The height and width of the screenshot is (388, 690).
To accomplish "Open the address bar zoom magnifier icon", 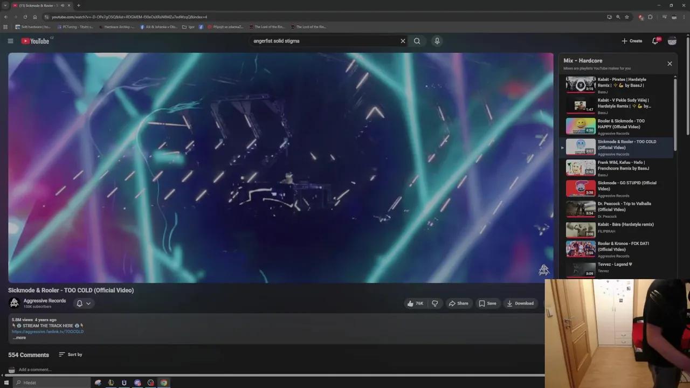I will click(618, 17).
